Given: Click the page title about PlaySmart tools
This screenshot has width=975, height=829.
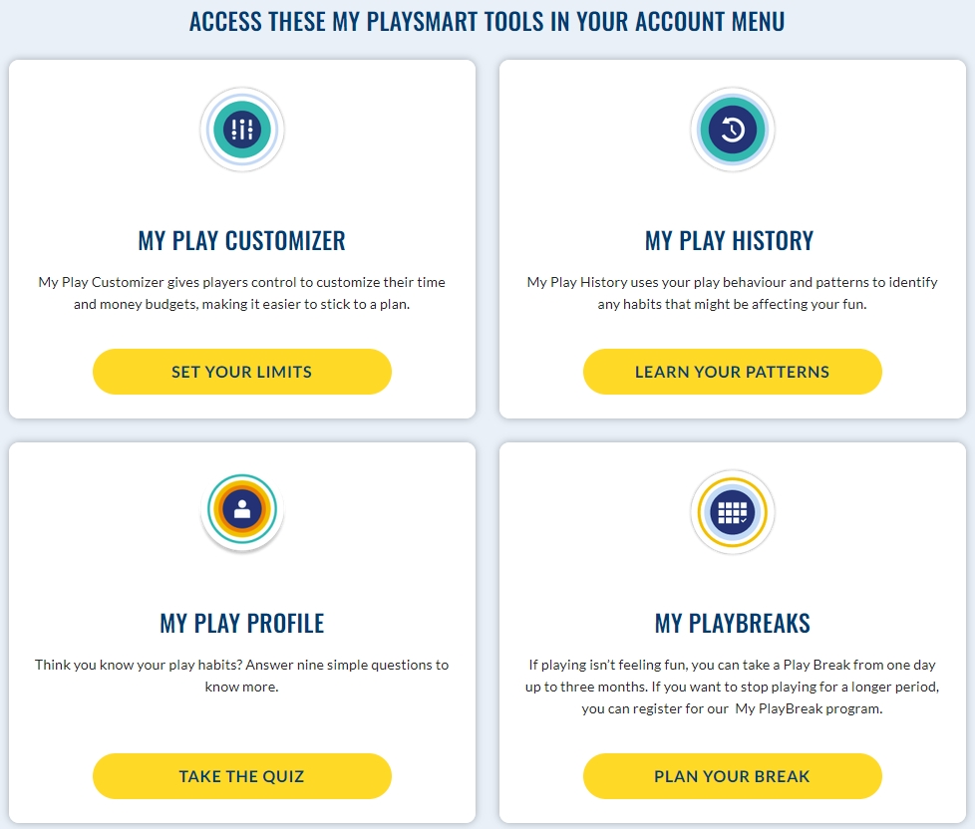Looking at the screenshot, I should point(487,20).
